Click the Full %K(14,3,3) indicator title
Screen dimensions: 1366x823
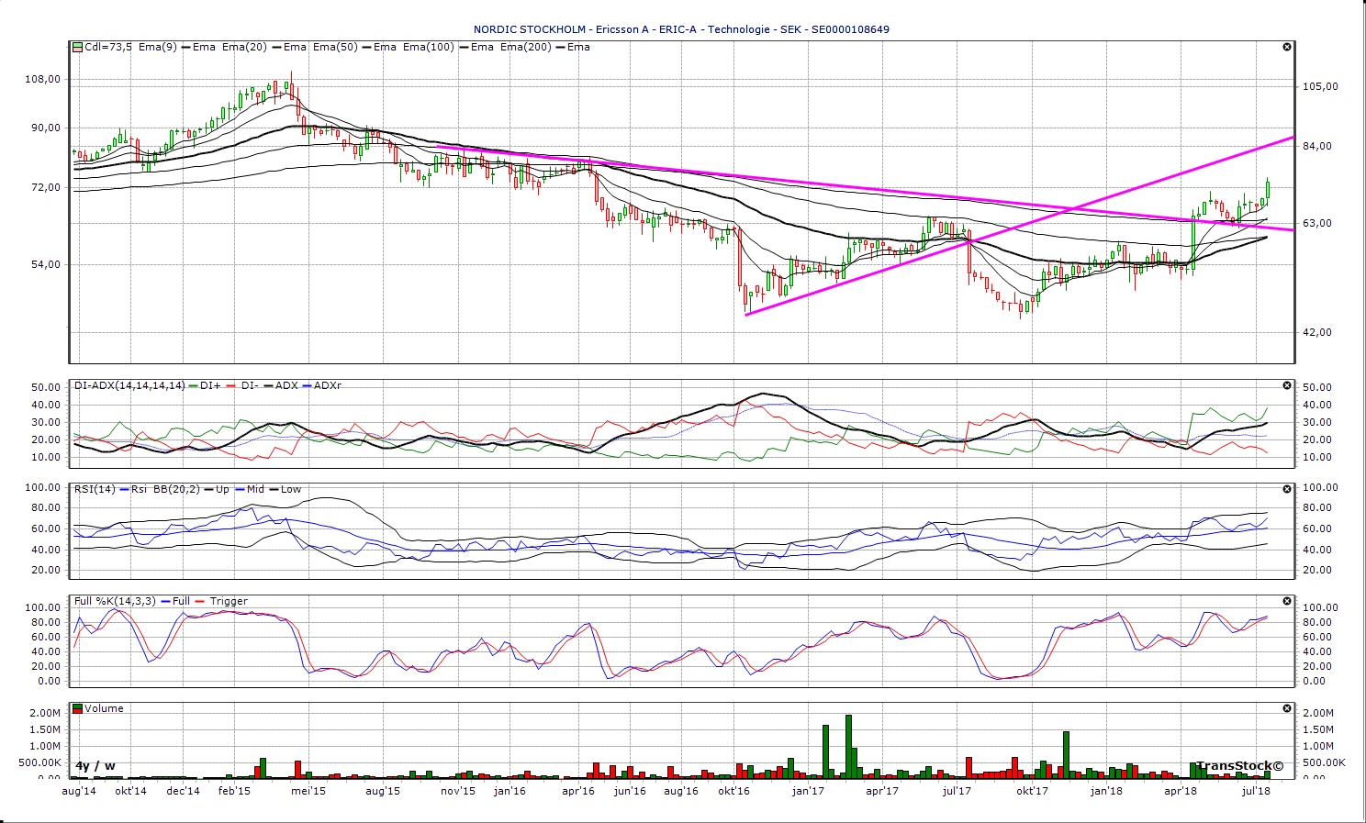[x=114, y=601]
